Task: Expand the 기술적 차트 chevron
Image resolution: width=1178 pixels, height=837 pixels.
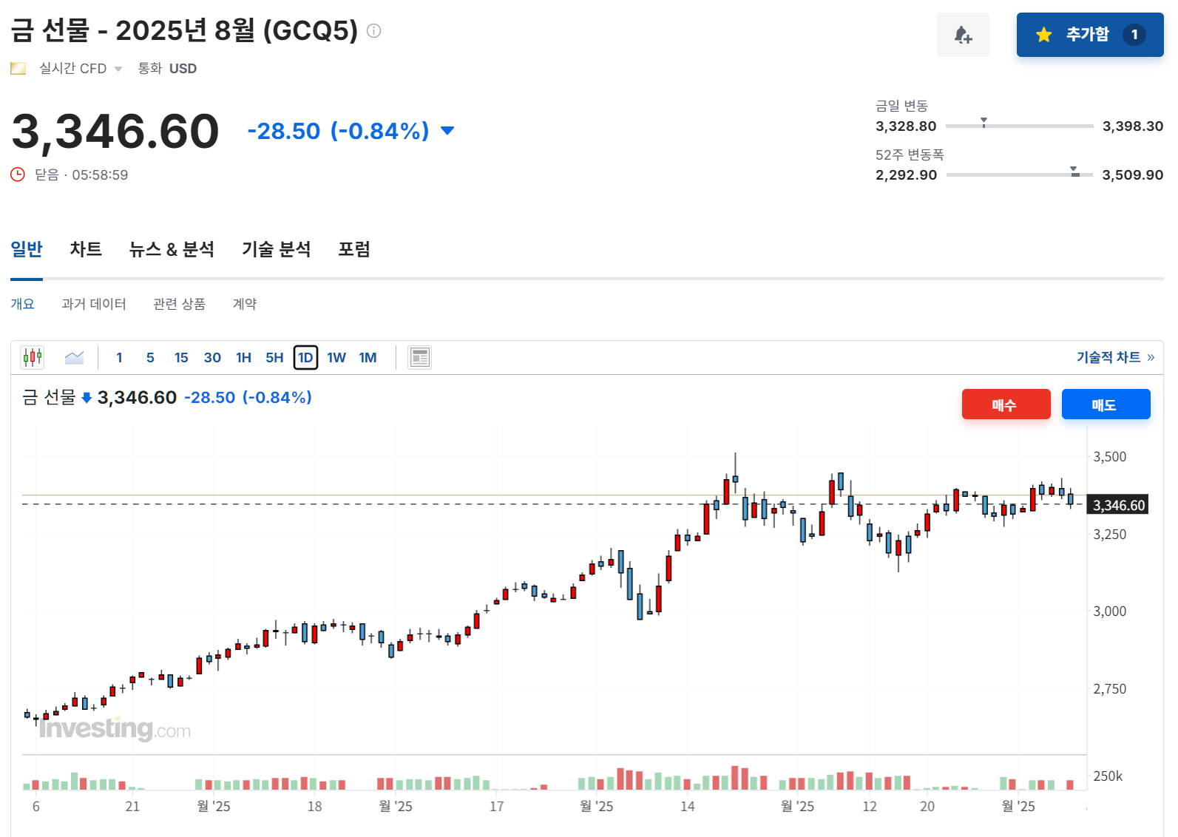Action: pyautogui.click(x=1149, y=356)
